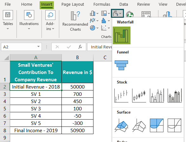The width and height of the screenshot is (186, 142).
Task: Click cell with value -300
Action: point(77,123)
